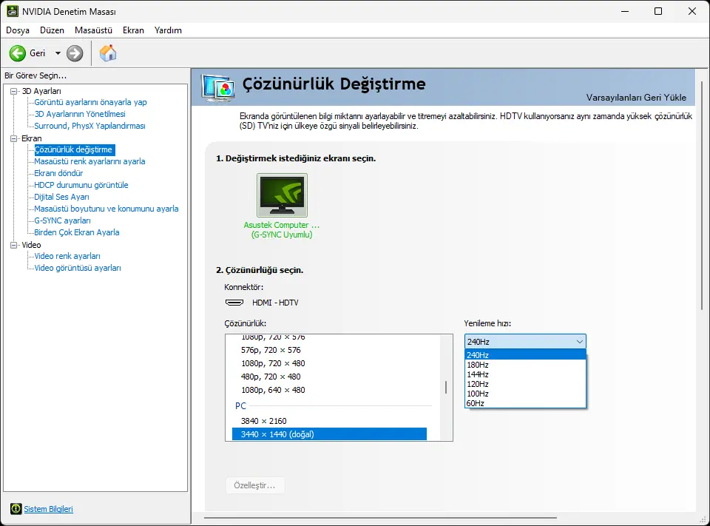Select 100Hz refresh rate
This screenshot has width=710, height=526.
click(525, 394)
